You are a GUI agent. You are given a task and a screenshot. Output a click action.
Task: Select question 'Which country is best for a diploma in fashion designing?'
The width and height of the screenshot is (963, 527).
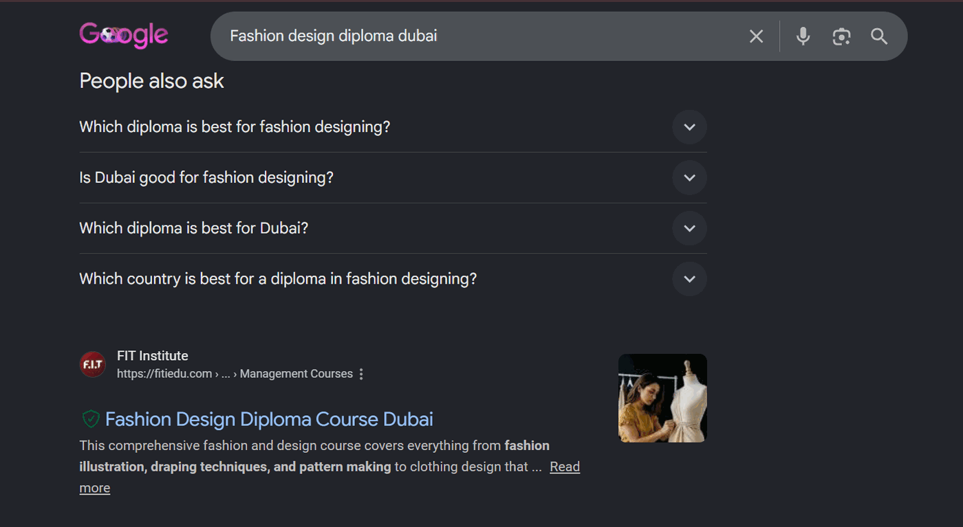pos(278,279)
